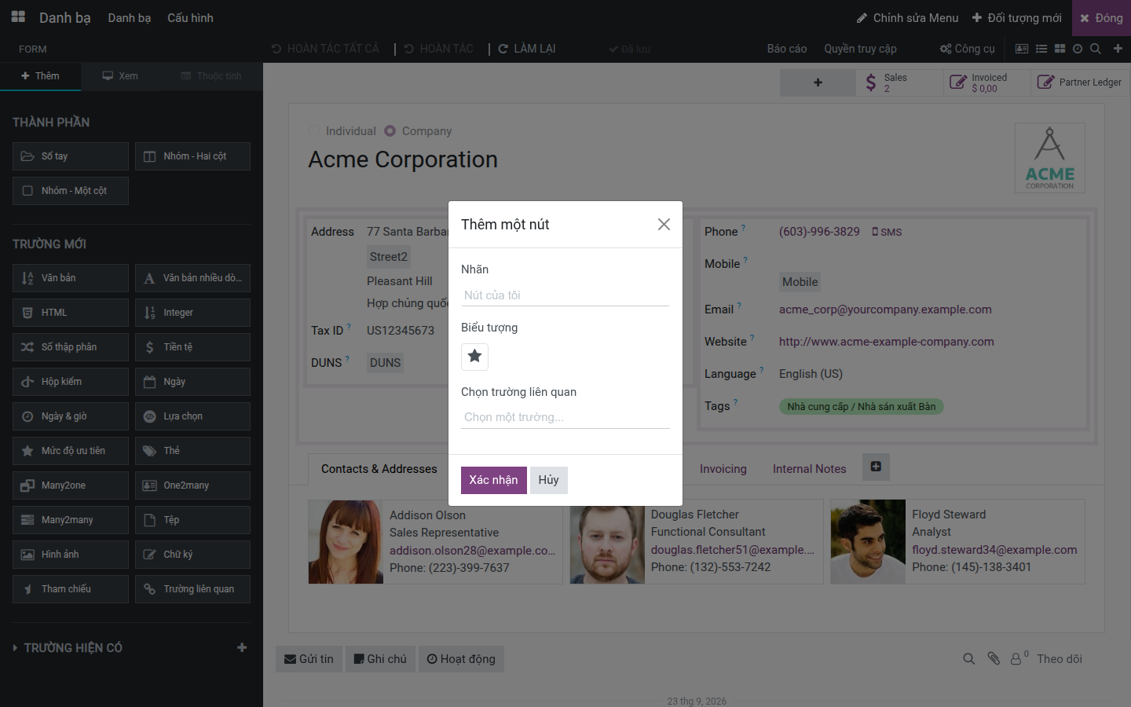Viewport: 1131px width, 707px height.
Task: Open the Báo cáo menu
Action: (787, 49)
